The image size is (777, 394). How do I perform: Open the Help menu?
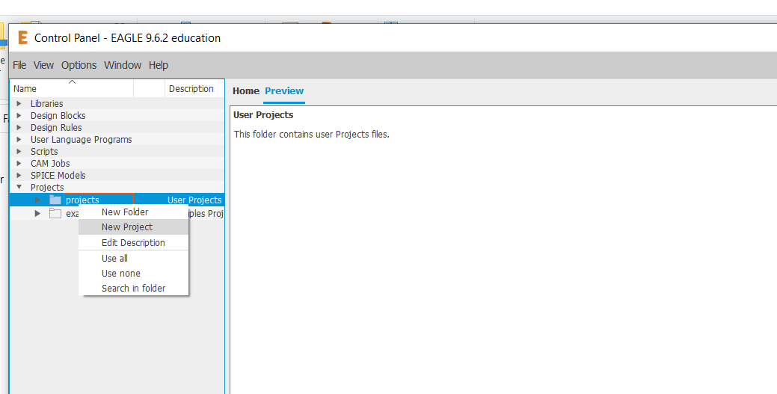click(x=159, y=65)
